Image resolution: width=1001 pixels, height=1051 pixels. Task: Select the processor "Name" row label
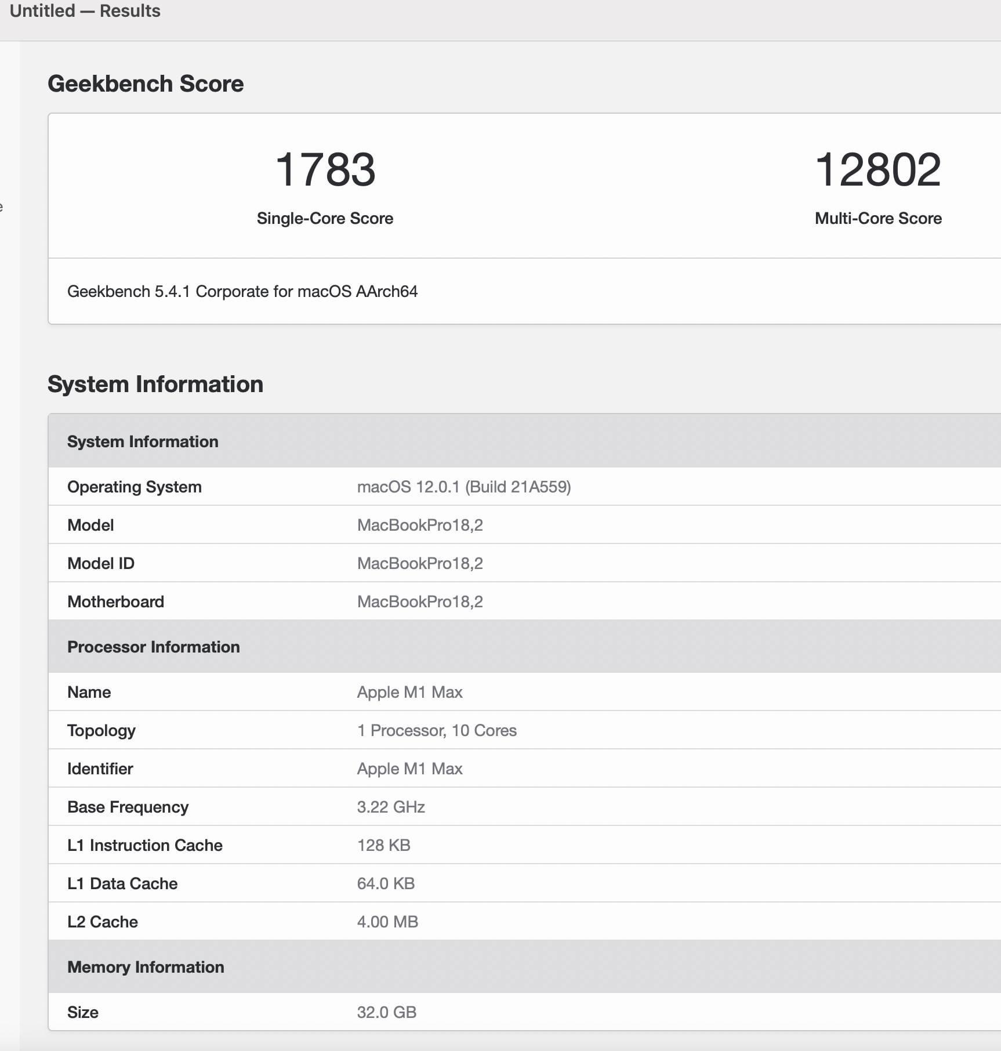tap(89, 692)
